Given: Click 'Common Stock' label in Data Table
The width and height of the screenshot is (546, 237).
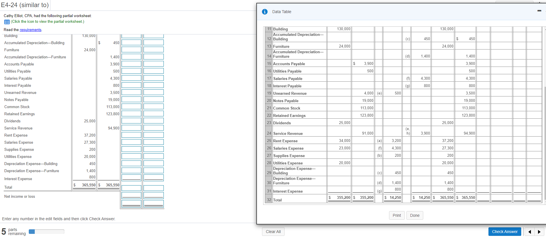Looking at the screenshot, I should [x=287, y=108].
